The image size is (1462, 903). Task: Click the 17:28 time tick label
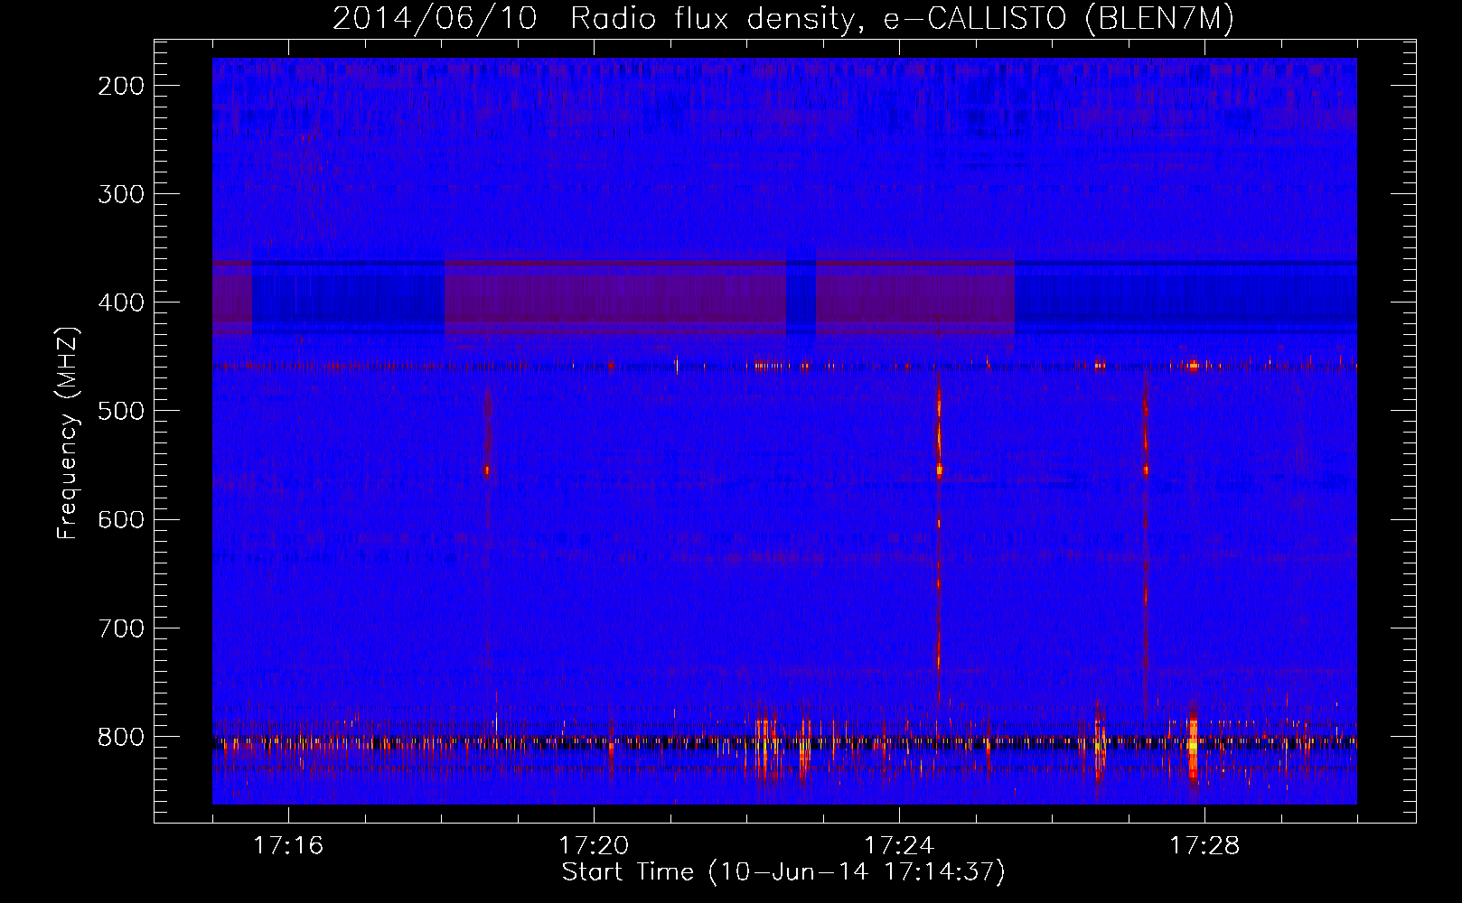1204,845
